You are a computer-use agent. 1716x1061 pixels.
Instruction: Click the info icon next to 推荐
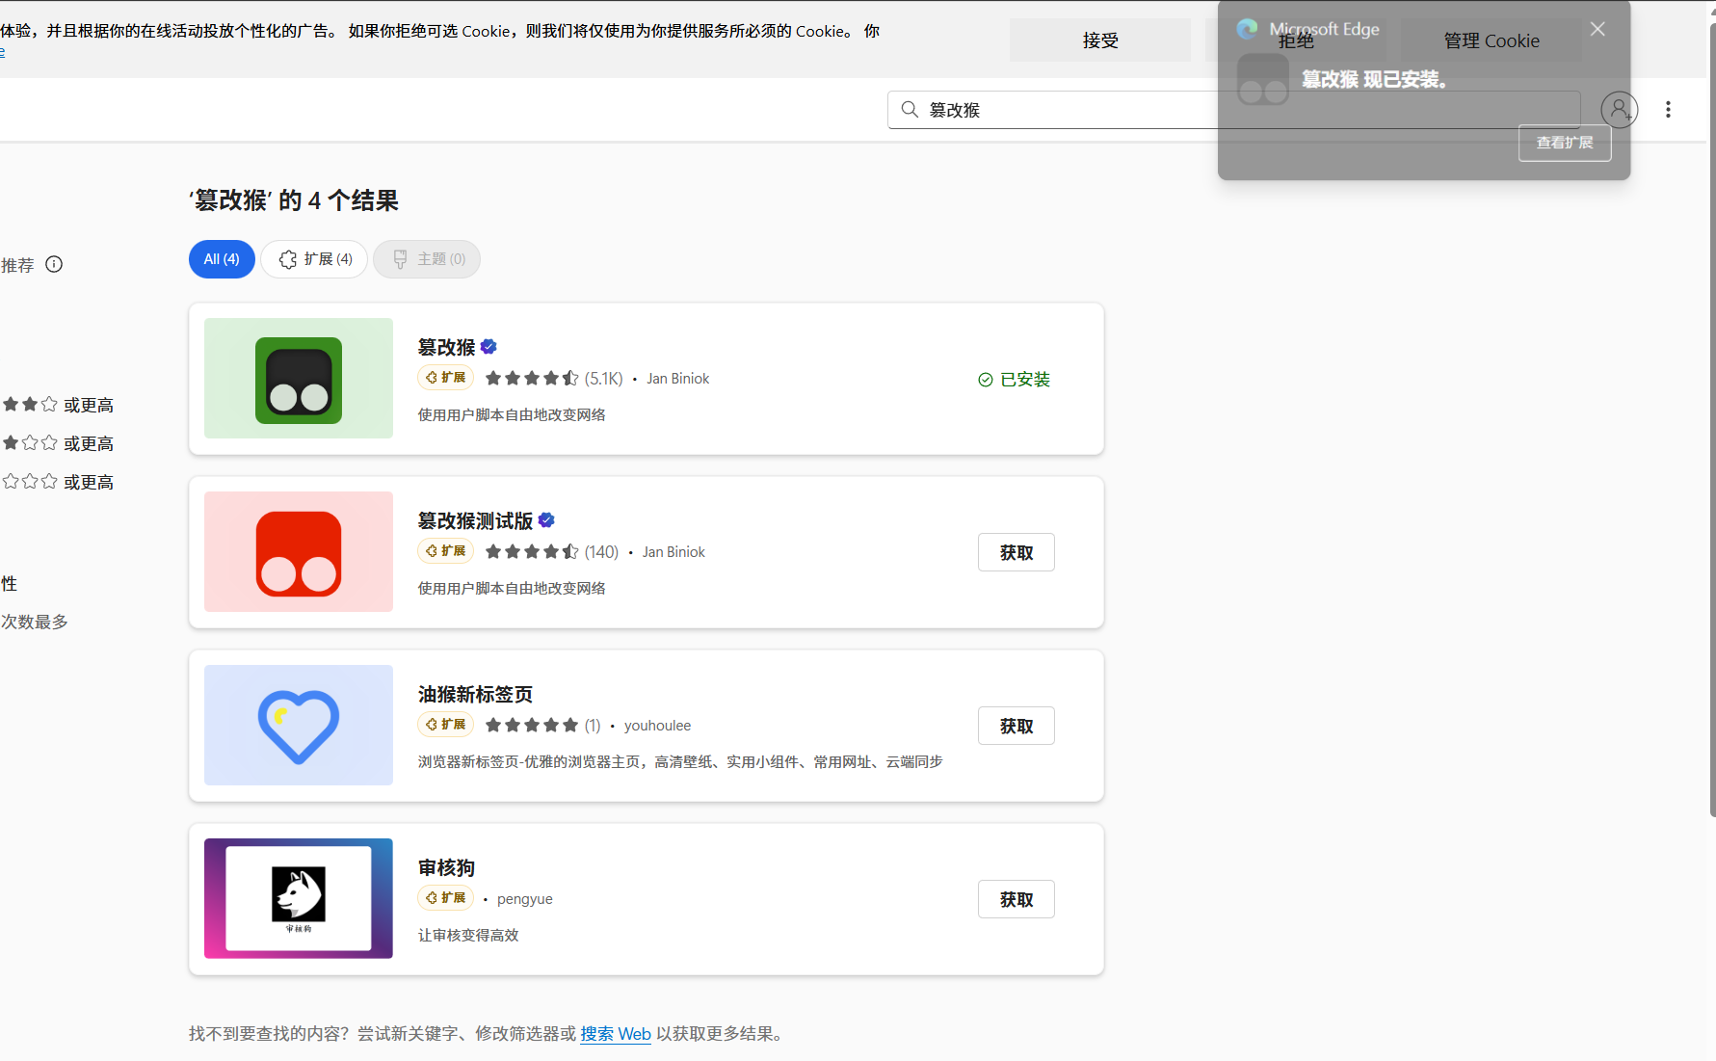(54, 264)
